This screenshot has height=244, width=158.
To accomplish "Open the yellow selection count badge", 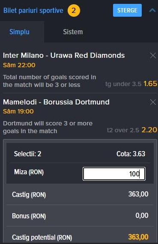I will (74, 10).
